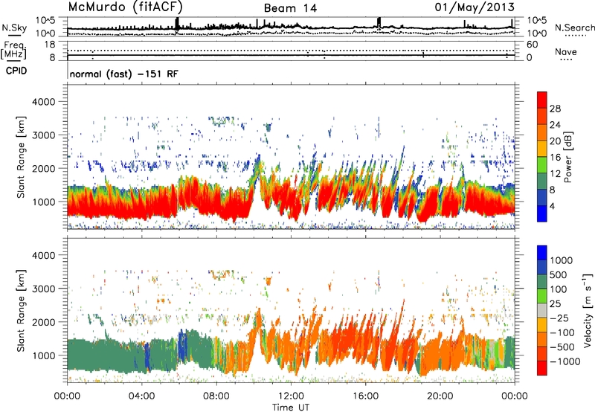Click the 12:00 time axis tick label
The image size is (595, 412).
point(291,396)
